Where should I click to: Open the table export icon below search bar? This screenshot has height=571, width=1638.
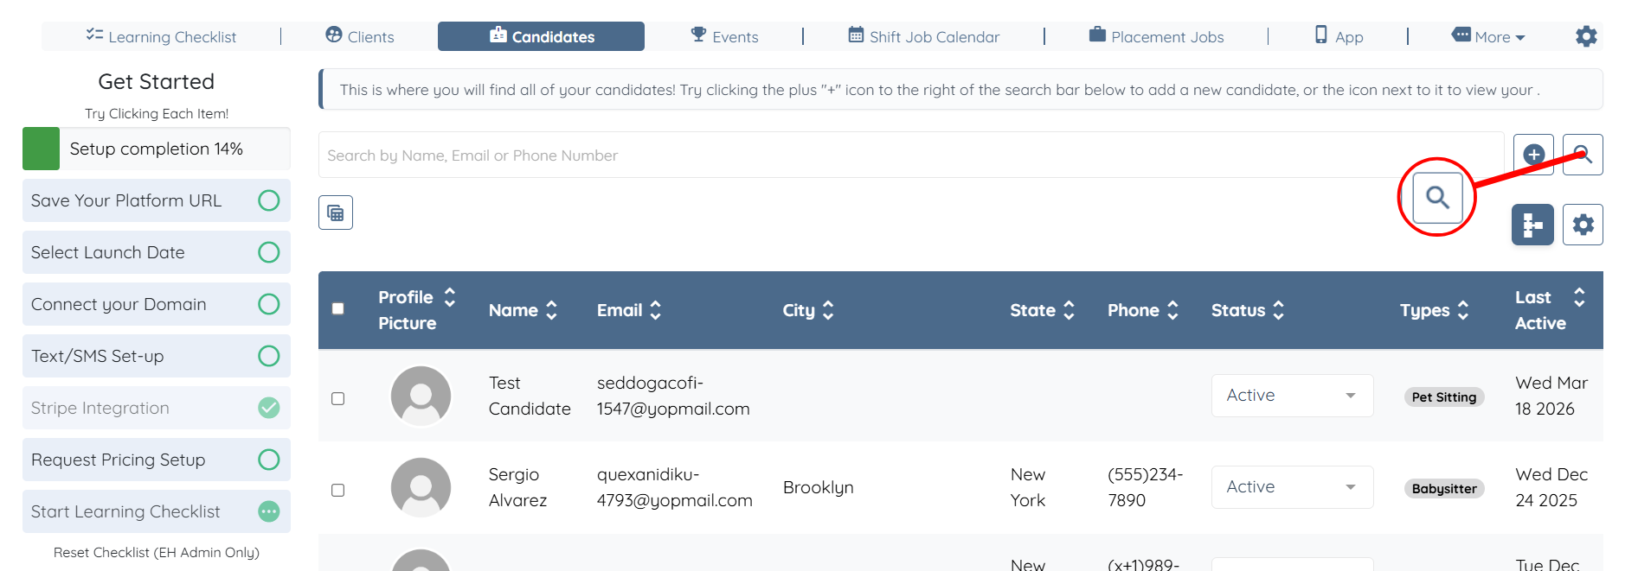(x=336, y=213)
